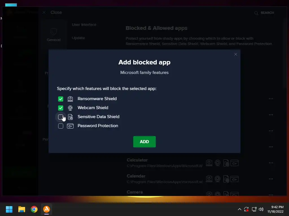Image resolution: width=289 pixels, height=216 pixels.
Task: Click the Ransomware Shield label text
Action: tap(97, 99)
